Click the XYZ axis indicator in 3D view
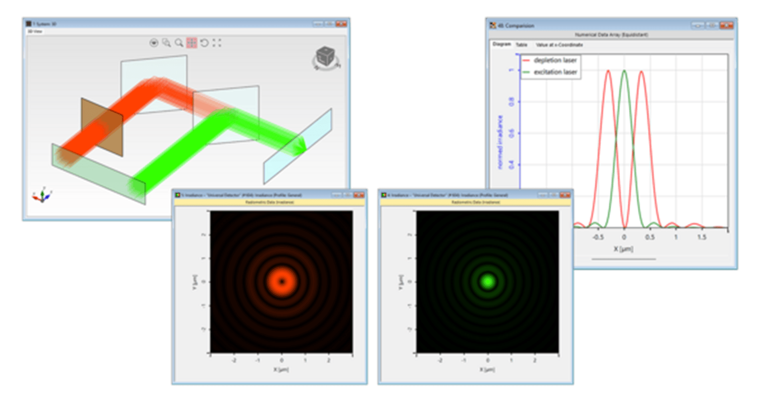760x402 pixels. [42, 195]
